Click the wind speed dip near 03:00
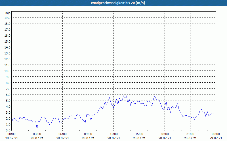Viewport: 227px width, 141px height. (x=37, y=128)
